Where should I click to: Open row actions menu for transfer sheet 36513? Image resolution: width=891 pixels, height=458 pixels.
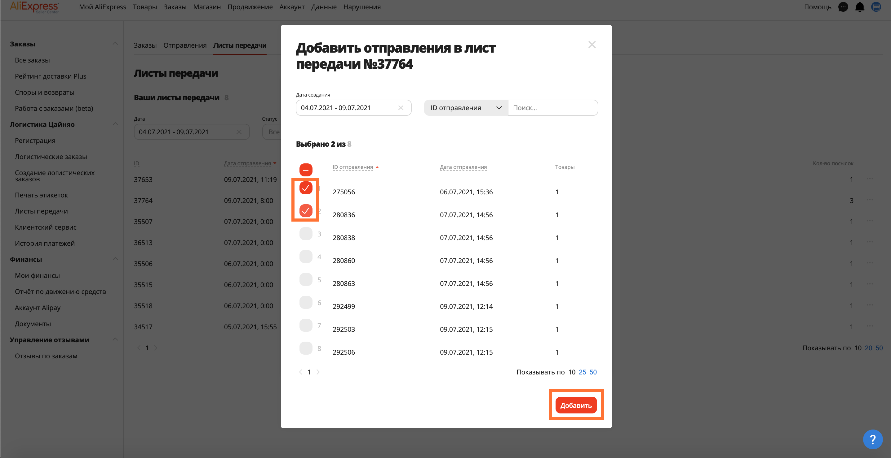click(870, 242)
